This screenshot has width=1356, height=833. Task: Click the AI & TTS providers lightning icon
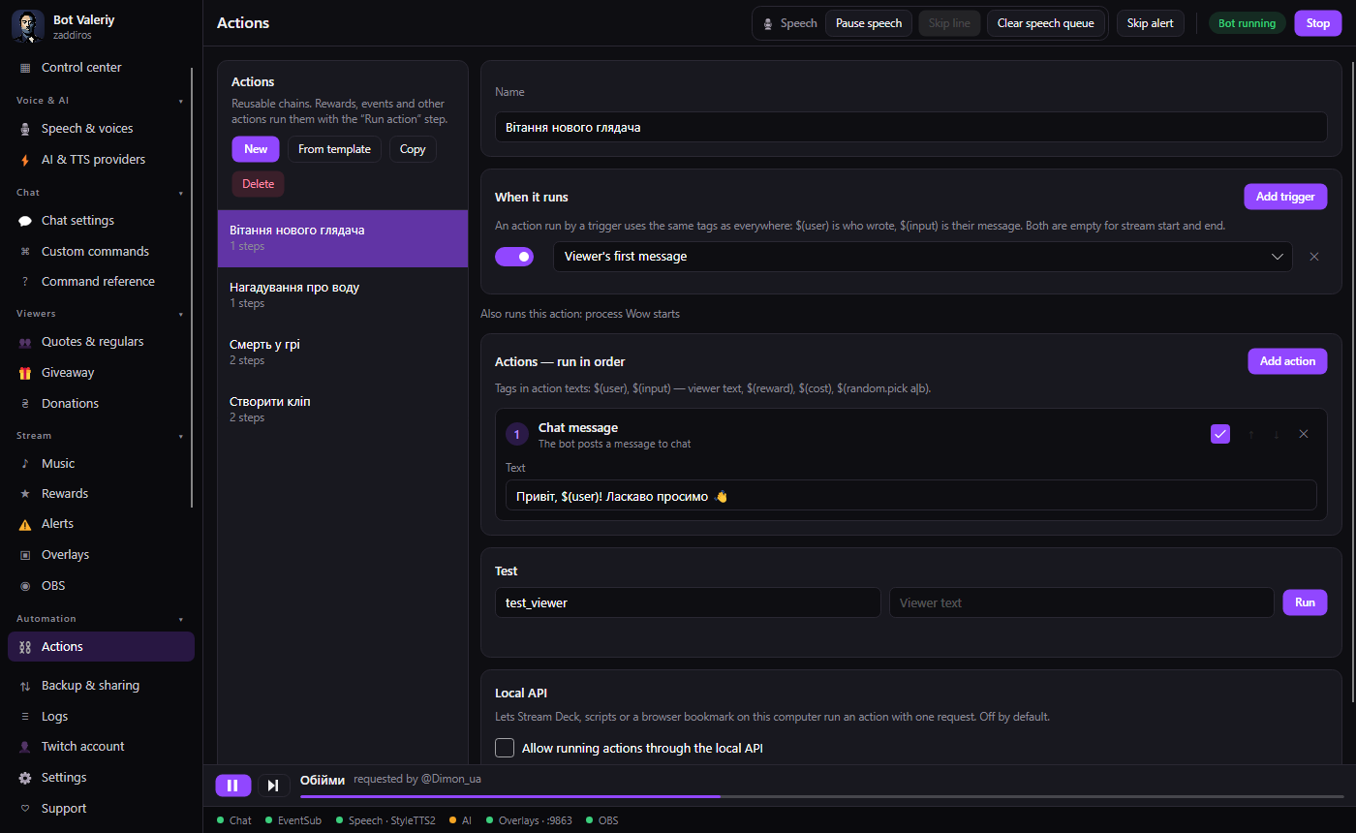tap(25, 160)
